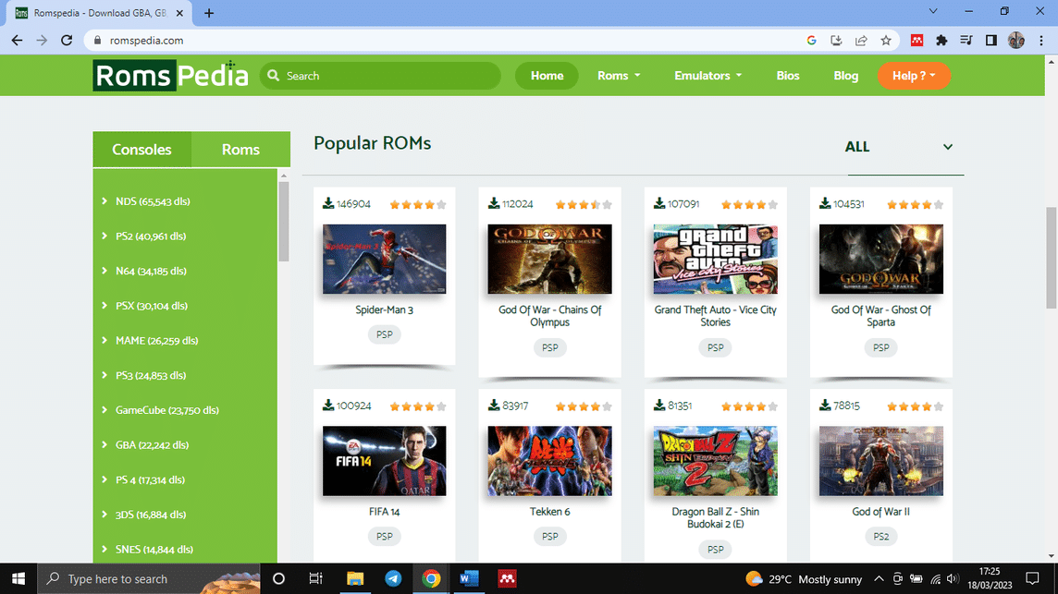
Task: Open the weather widget showing 29°C
Action: coord(804,578)
